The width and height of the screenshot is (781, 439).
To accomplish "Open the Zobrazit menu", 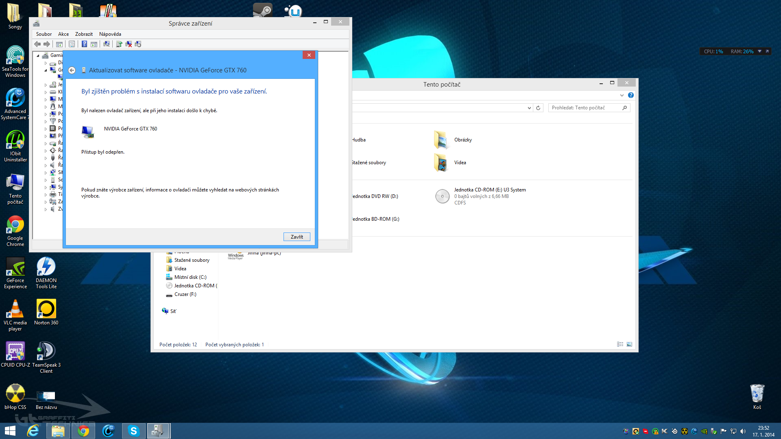I will (84, 34).
